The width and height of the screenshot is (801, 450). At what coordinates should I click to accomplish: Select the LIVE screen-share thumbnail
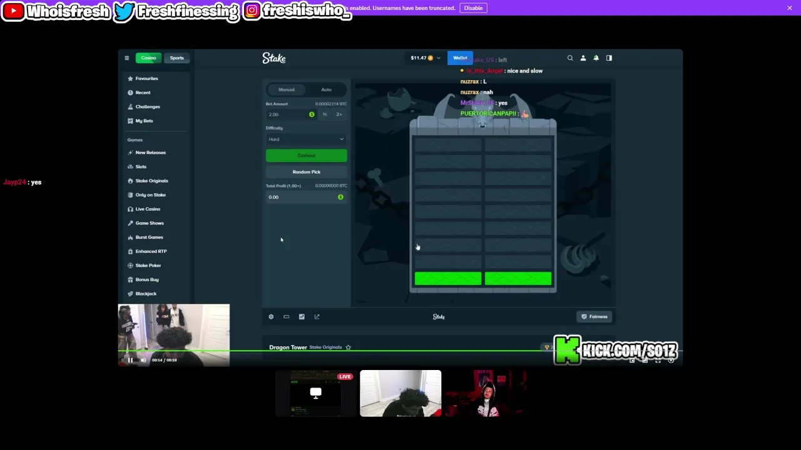point(315,393)
